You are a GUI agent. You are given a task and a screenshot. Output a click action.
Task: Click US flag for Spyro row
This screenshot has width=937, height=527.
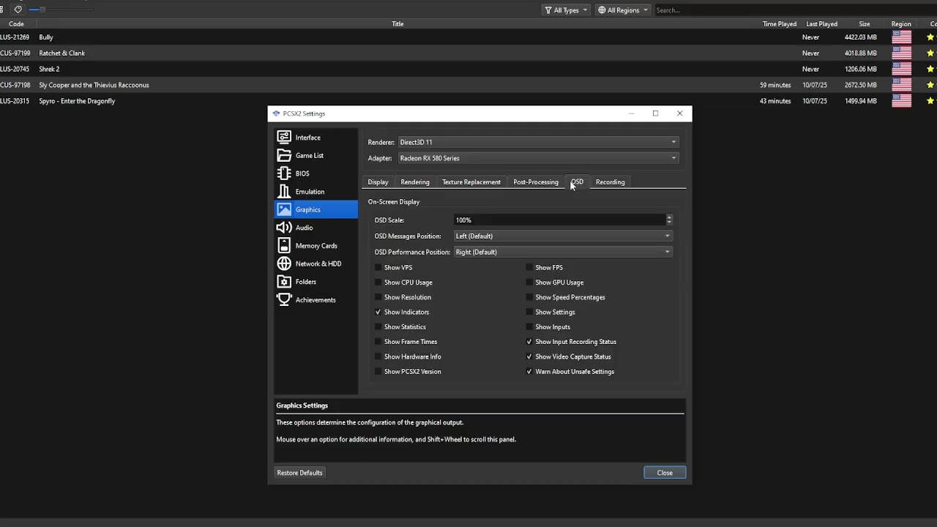(901, 101)
